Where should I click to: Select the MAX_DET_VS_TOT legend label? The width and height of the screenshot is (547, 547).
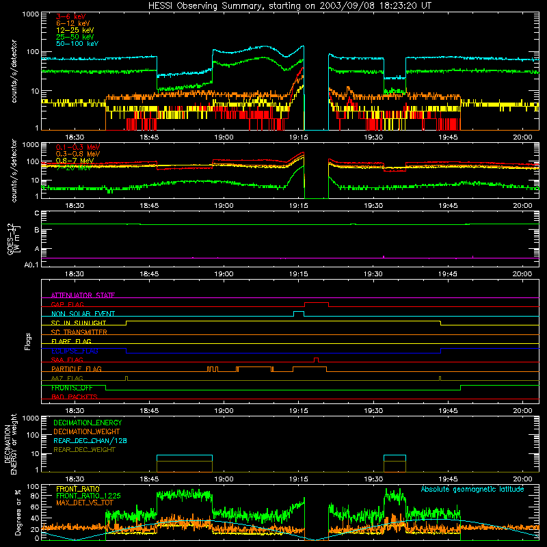[84, 503]
